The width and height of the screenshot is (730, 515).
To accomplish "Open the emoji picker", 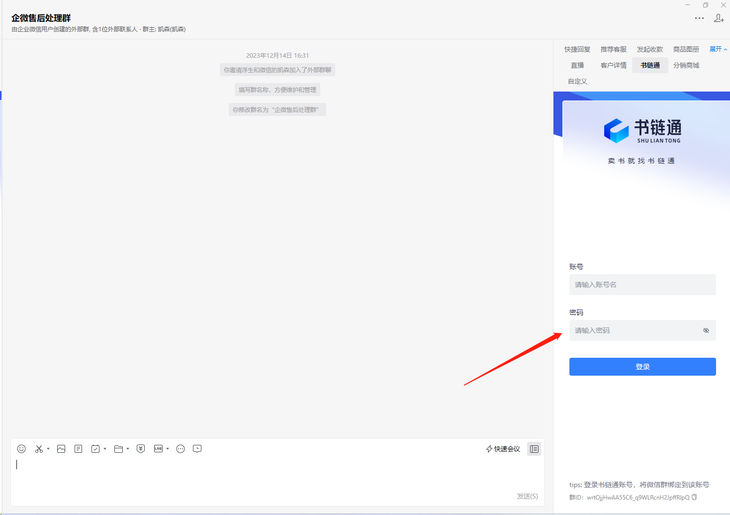I will pyautogui.click(x=21, y=449).
